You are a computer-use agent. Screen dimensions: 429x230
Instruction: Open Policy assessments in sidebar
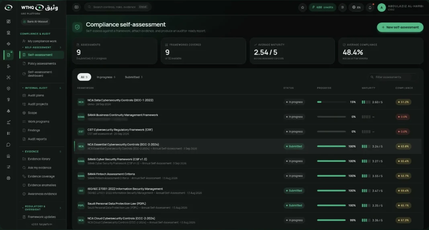point(42,63)
